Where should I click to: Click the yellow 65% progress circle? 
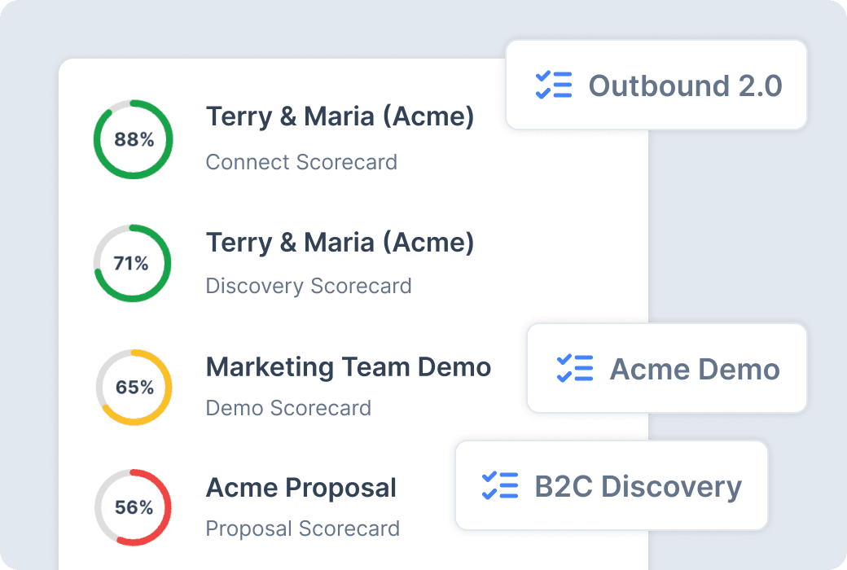pyautogui.click(x=133, y=386)
